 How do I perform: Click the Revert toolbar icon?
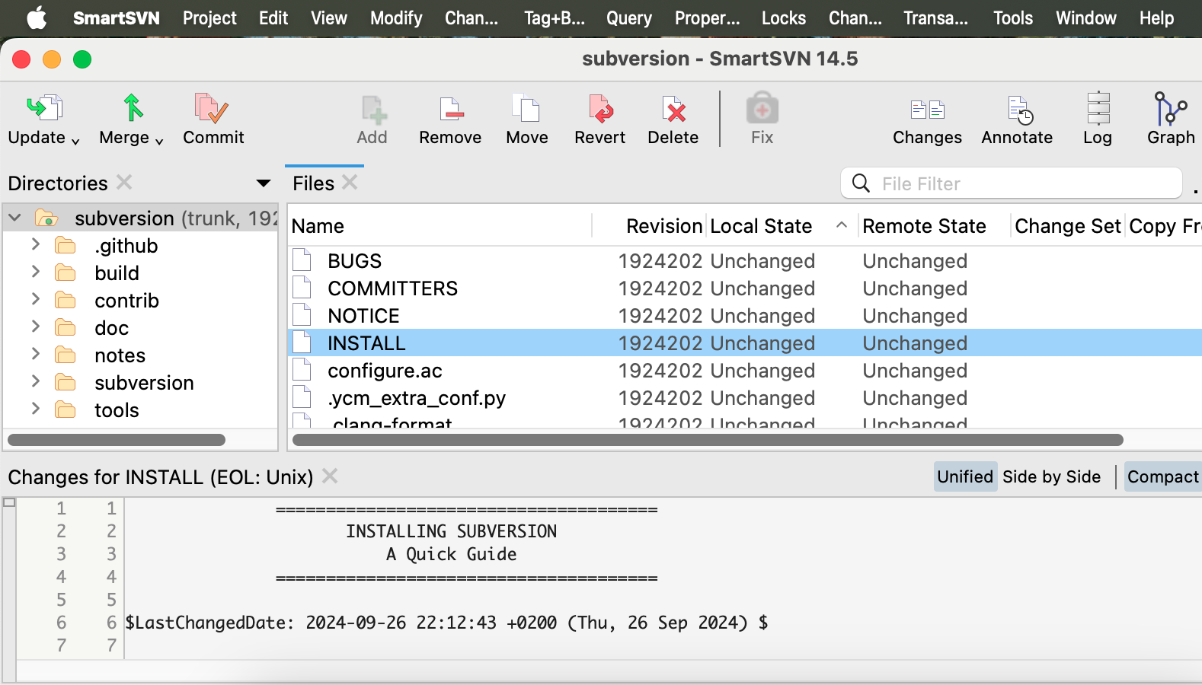click(x=599, y=110)
